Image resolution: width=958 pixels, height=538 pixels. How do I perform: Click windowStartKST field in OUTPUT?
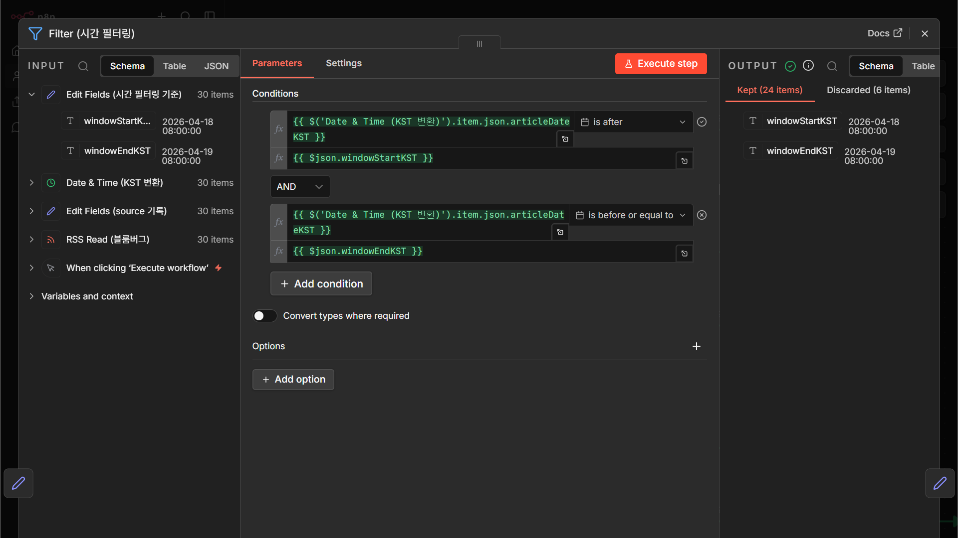click(793, 121)
